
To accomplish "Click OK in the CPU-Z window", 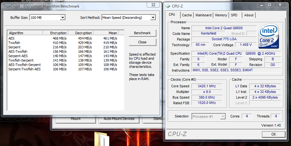I will (274, 134).
